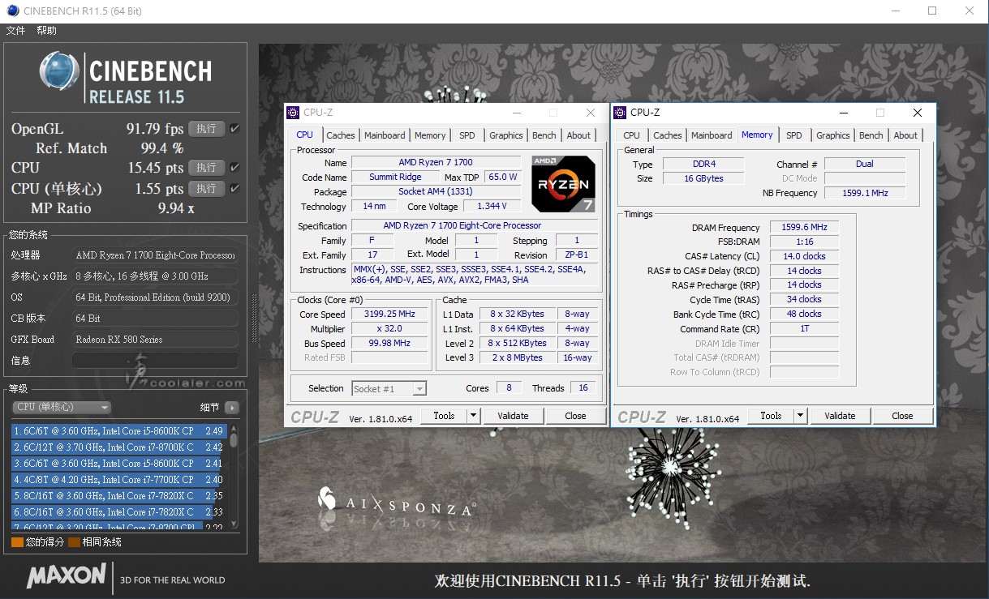
Task: Click the down arrow of the ranking list scrollbar
Action: 234,523
